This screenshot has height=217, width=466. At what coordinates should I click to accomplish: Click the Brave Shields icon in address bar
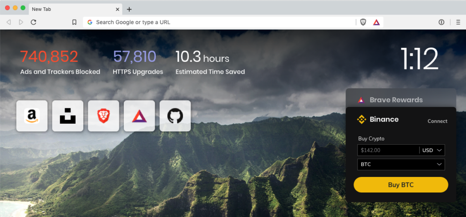click(363, 22)
